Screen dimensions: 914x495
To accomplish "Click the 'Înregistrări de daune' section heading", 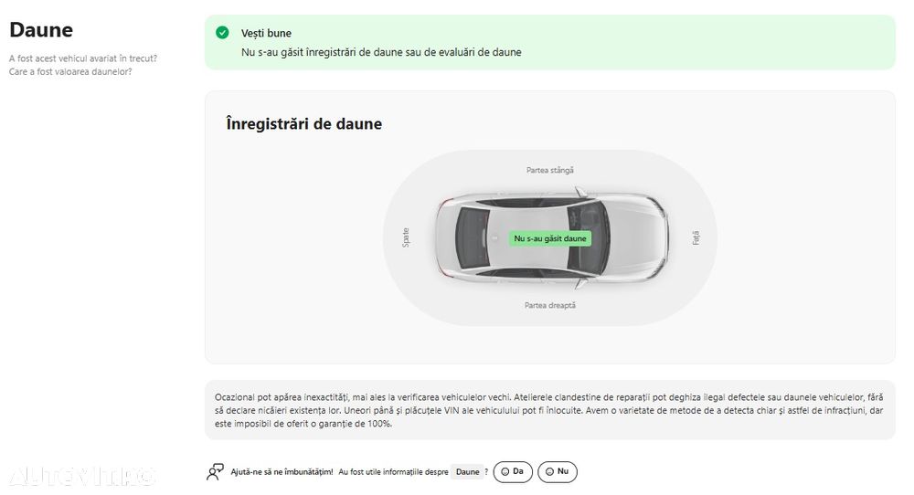I will click(303, 124).
